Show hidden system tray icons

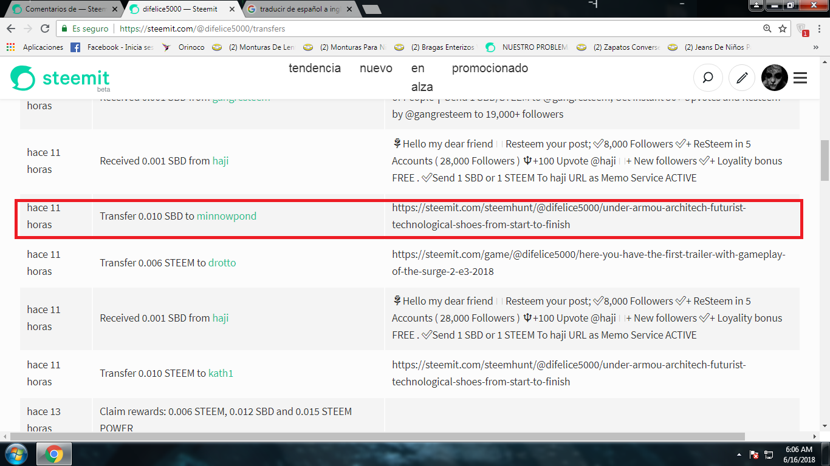pyautogui.click(x=739, y=454)
